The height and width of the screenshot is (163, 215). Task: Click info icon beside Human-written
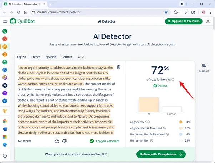(151, 140)
